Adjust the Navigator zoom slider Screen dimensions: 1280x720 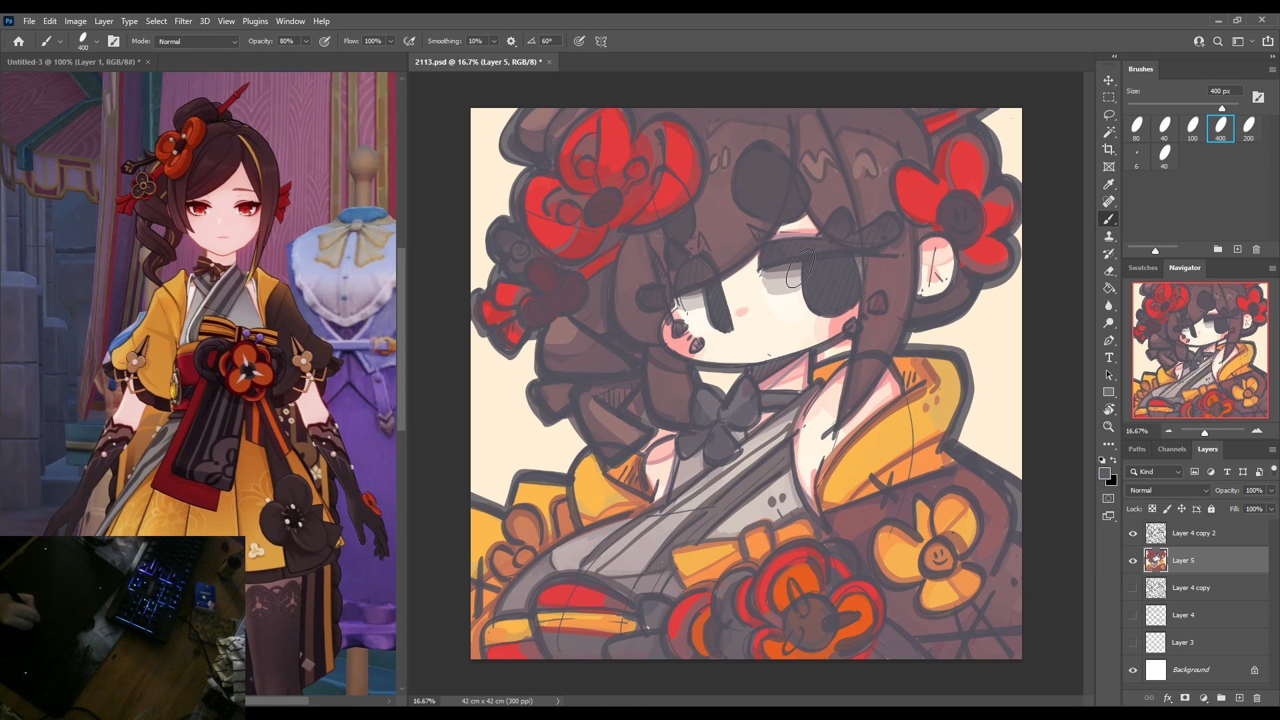tap(1205, 433)
